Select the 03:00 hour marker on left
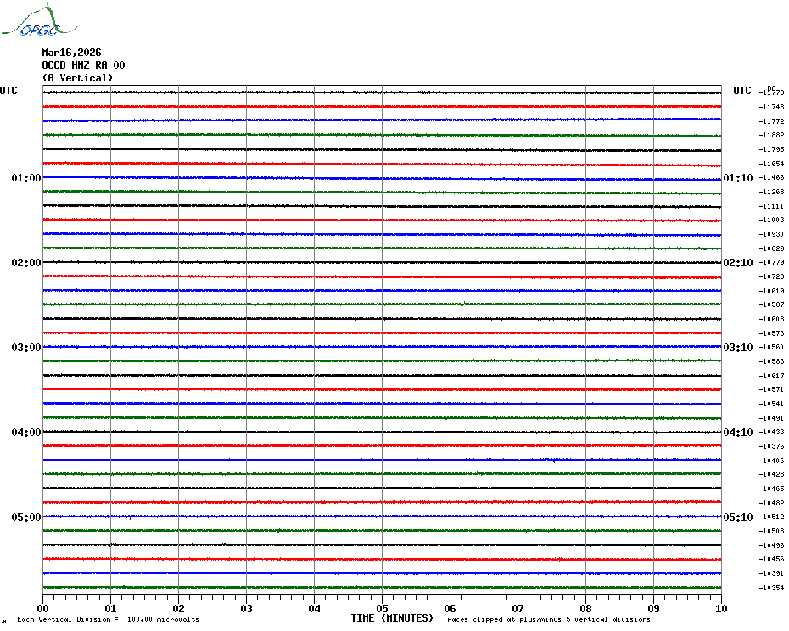789x631 pixels. click(25, 348)
